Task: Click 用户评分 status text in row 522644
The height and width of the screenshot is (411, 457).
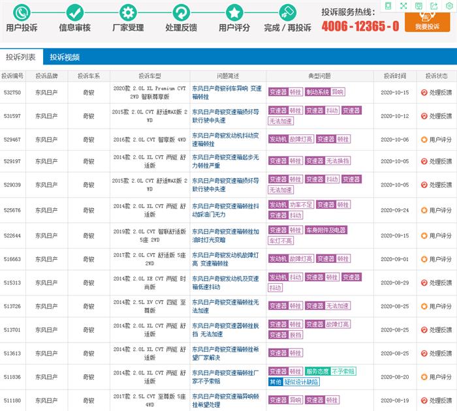Action: point(440,236)
